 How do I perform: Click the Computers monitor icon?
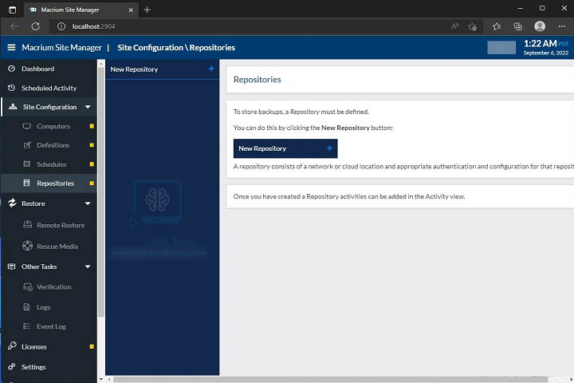point(27,126)
